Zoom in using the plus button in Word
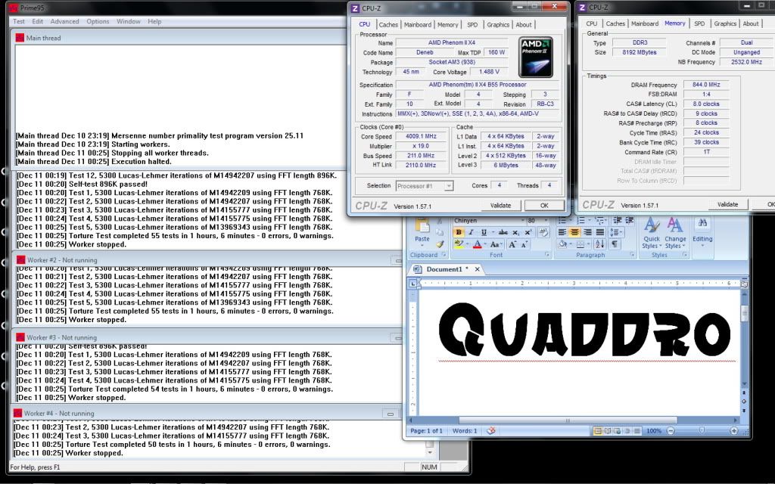Image resolution: width=775 pixels, height=484 pixels. [734, 431]
